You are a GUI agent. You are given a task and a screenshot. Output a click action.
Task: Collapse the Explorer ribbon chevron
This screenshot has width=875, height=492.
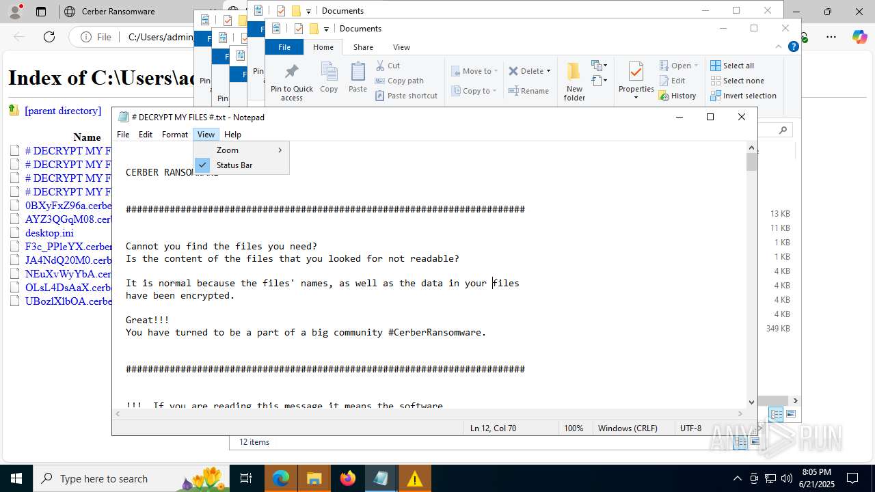coord(778,47)
